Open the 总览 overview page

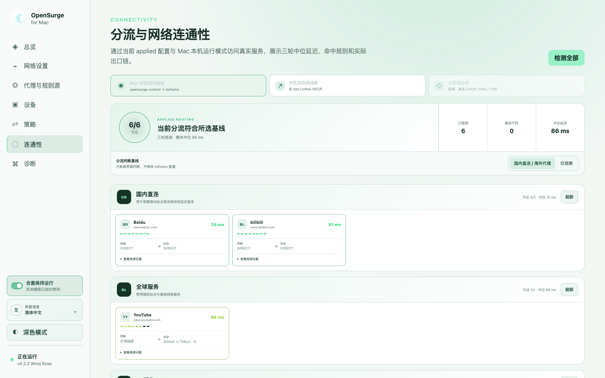pyautogui.click(x=45, y=47)
